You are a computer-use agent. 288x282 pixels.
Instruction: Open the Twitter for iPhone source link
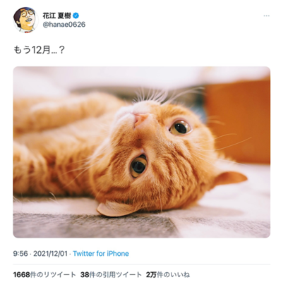pyautogui.click(x=101, y=254)
